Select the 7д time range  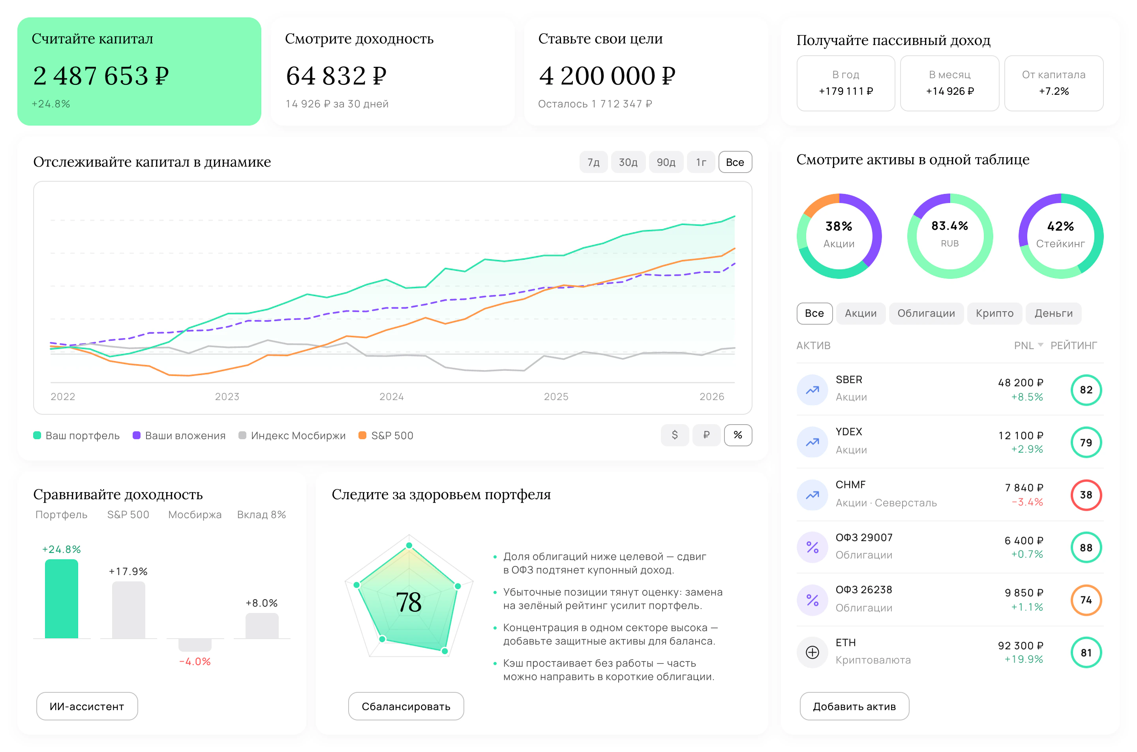[x=593, y=162]
